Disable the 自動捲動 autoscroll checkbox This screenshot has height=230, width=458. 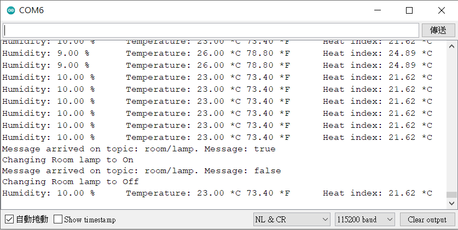click(x=9, y=220)
